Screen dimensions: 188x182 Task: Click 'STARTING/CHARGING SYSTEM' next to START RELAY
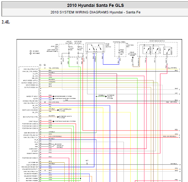coord(65,121)
